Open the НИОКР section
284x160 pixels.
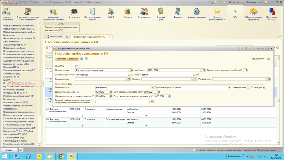[x=111, y=13]
